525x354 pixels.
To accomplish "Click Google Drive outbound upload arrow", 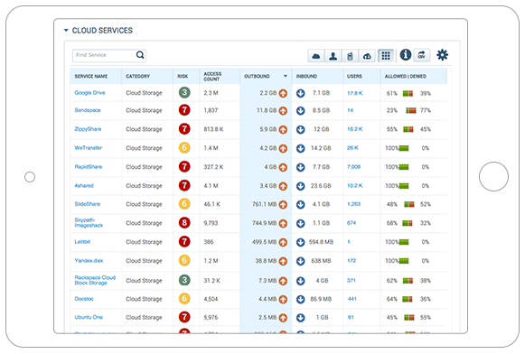I will click(283, 93).
